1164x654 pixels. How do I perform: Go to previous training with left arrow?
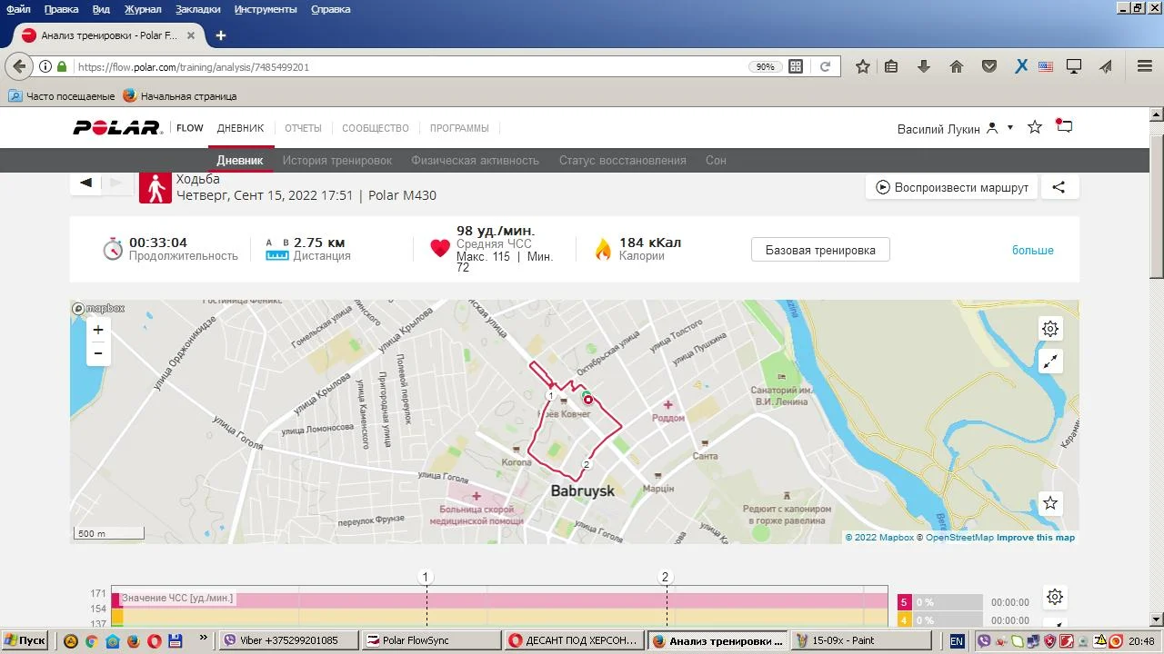point(86,183)
